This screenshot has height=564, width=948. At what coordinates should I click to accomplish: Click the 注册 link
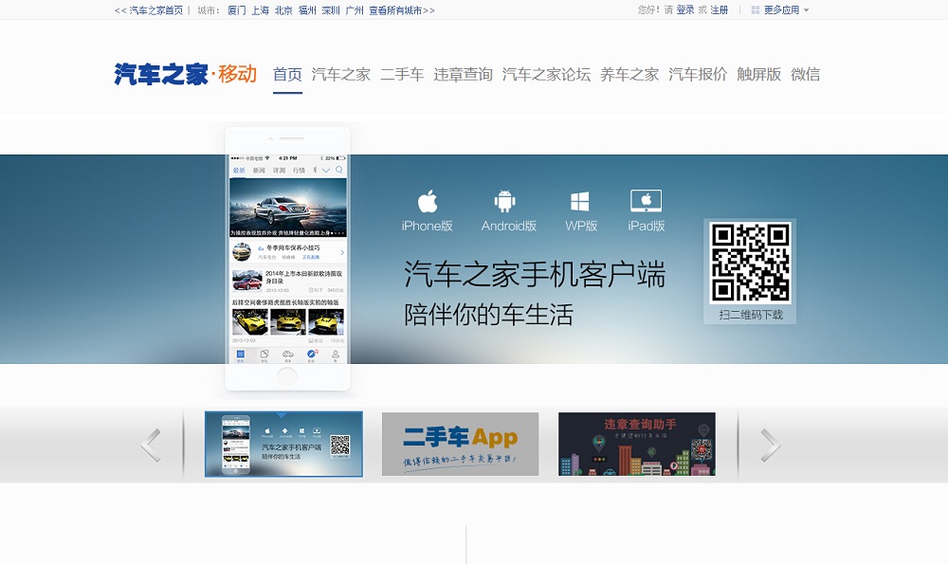[719, 10]
